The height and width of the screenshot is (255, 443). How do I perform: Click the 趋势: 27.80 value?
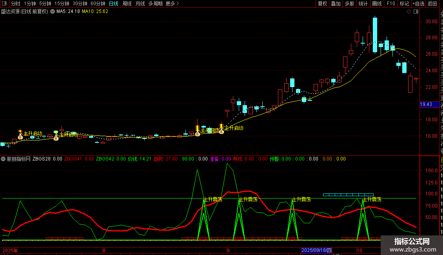(x=165, y=159)
